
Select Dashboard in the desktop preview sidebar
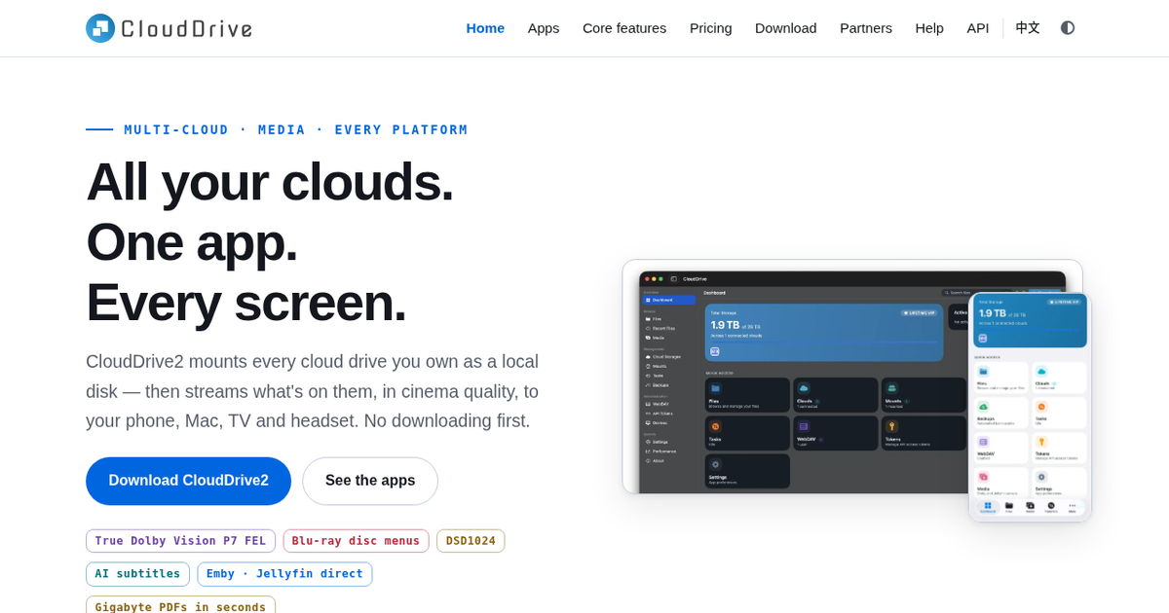tap(668, 300)
